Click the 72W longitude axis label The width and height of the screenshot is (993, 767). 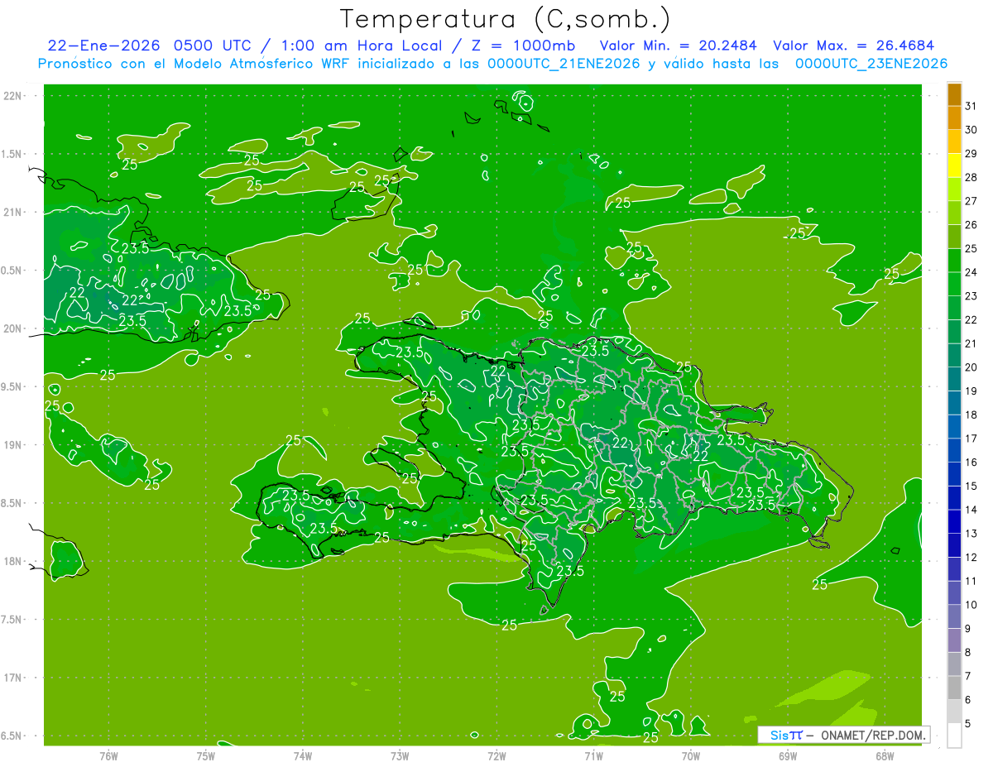pyautogui.click(x=496, y=756)
